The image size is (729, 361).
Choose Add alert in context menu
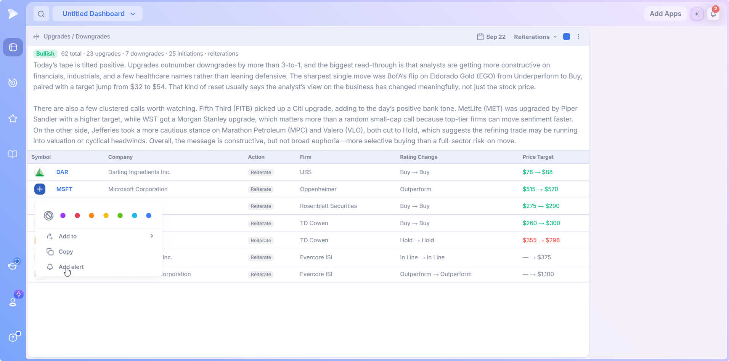[99, 267]
